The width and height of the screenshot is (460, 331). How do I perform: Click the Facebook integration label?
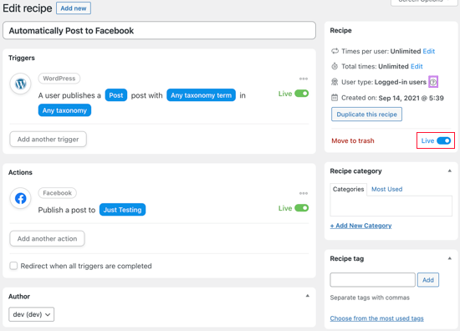57,193
